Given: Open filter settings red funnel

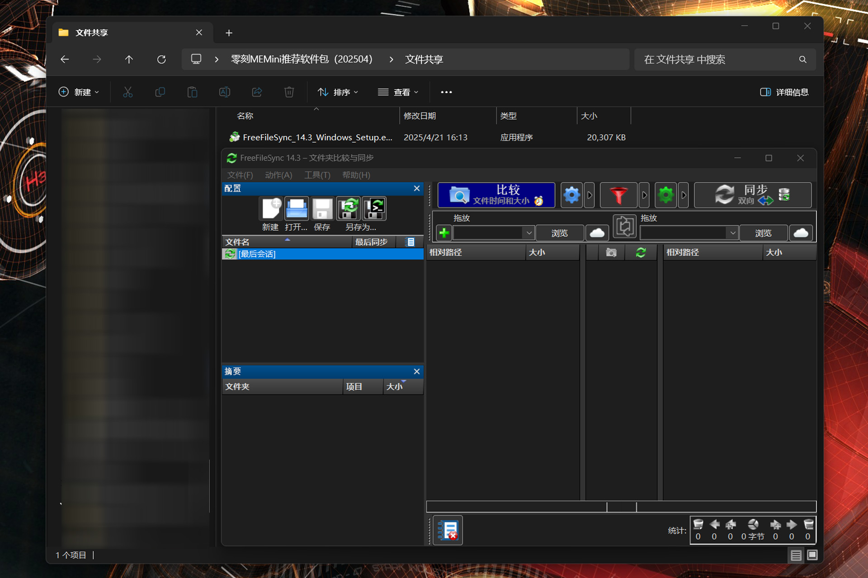Looking at the screenshot, I should click(618, 195).
